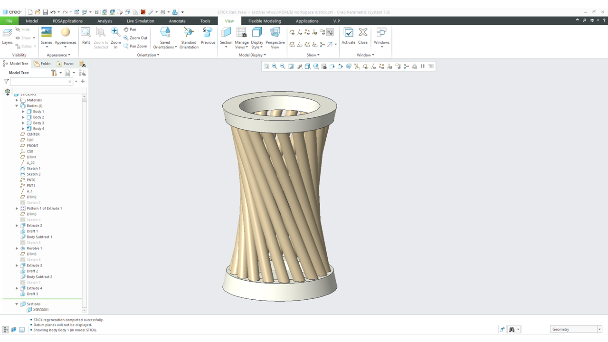Expand the Materials tree node
Image resolution: width=608 pixels, height=342 pixels.
coord(17,100)
